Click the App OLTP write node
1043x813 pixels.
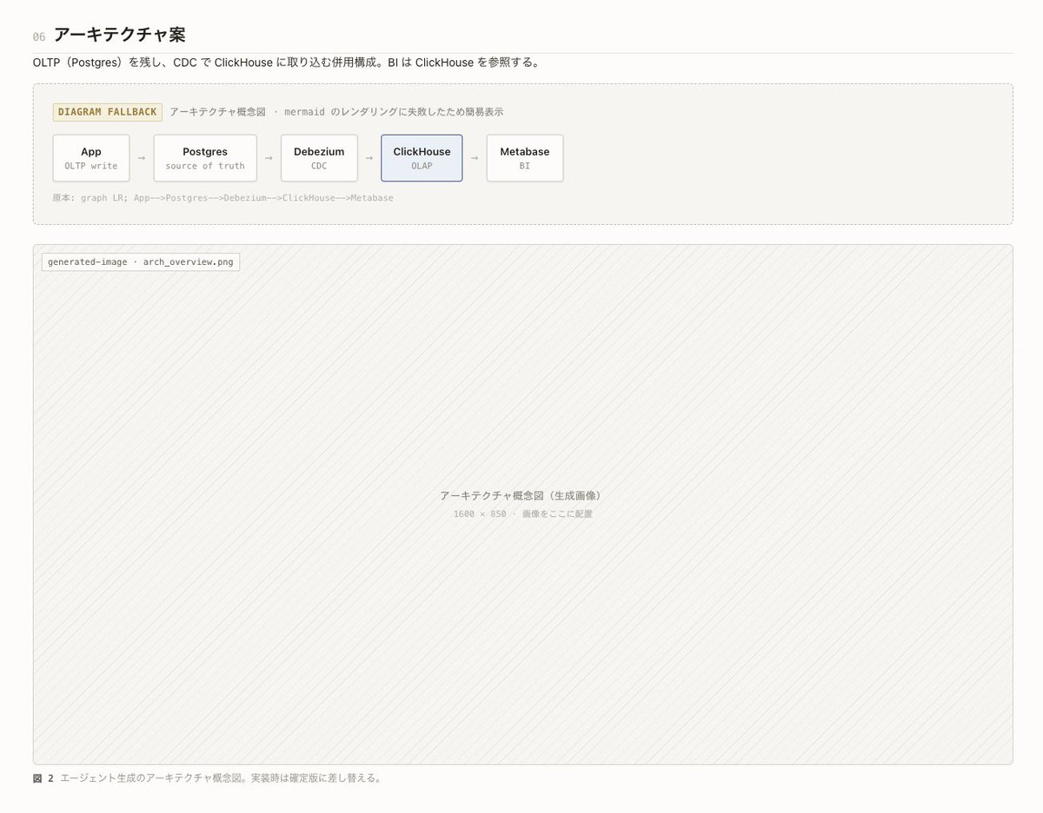91,158
